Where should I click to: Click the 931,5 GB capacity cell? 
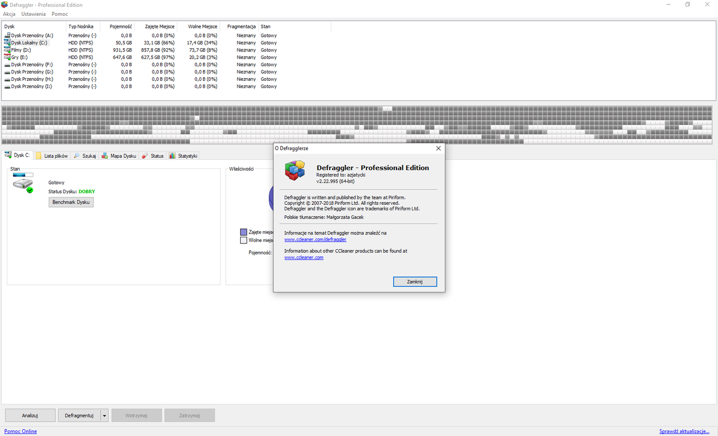(x=122, y=50)
